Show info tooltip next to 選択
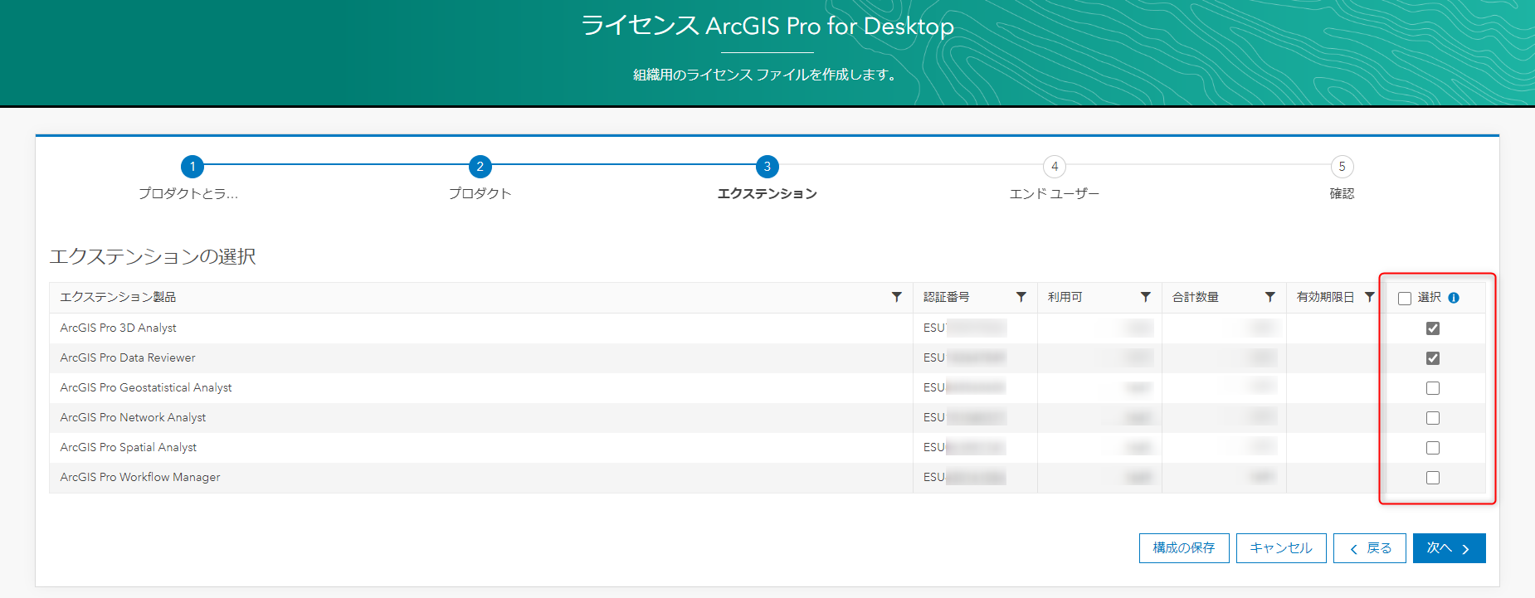1535x598 pixels. click(x=1454, y=298)
